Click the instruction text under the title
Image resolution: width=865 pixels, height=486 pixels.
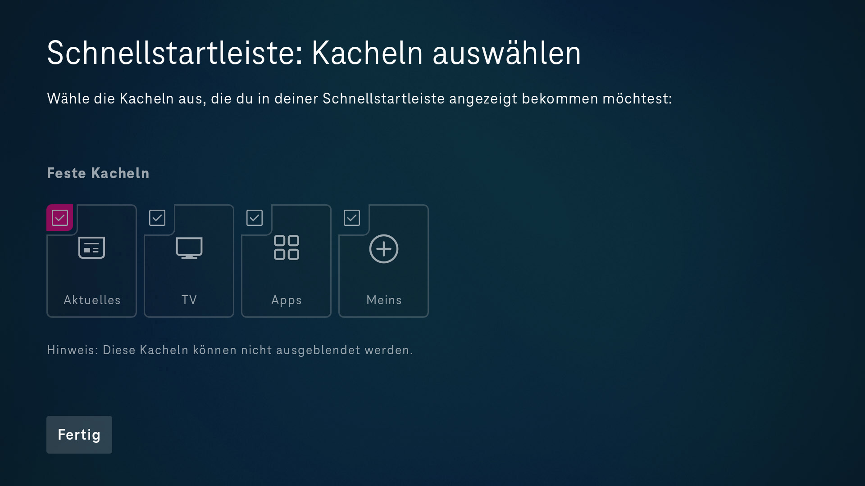359,99
